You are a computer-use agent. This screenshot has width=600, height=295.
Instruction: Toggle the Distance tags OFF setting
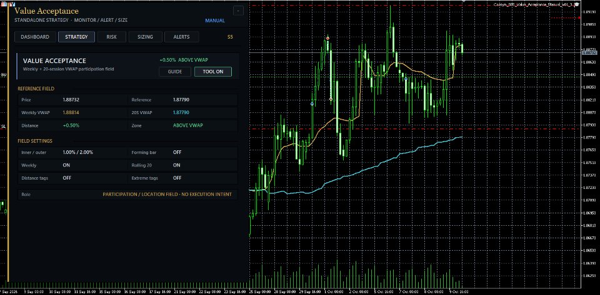click(x=67, y=178)
